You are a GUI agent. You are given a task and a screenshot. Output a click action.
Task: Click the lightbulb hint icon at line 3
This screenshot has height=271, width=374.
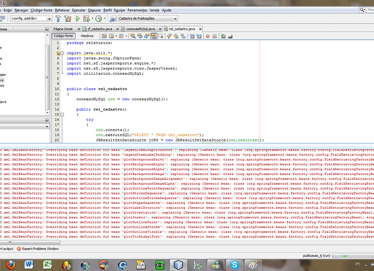click(x=58, y=53)
